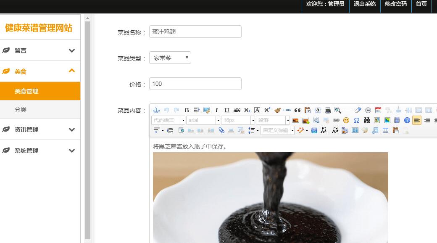The width and height of the screenshot is (437, 243).
Task: Attach a file with the paperclip icon
Action: click(x=221, y=130)
